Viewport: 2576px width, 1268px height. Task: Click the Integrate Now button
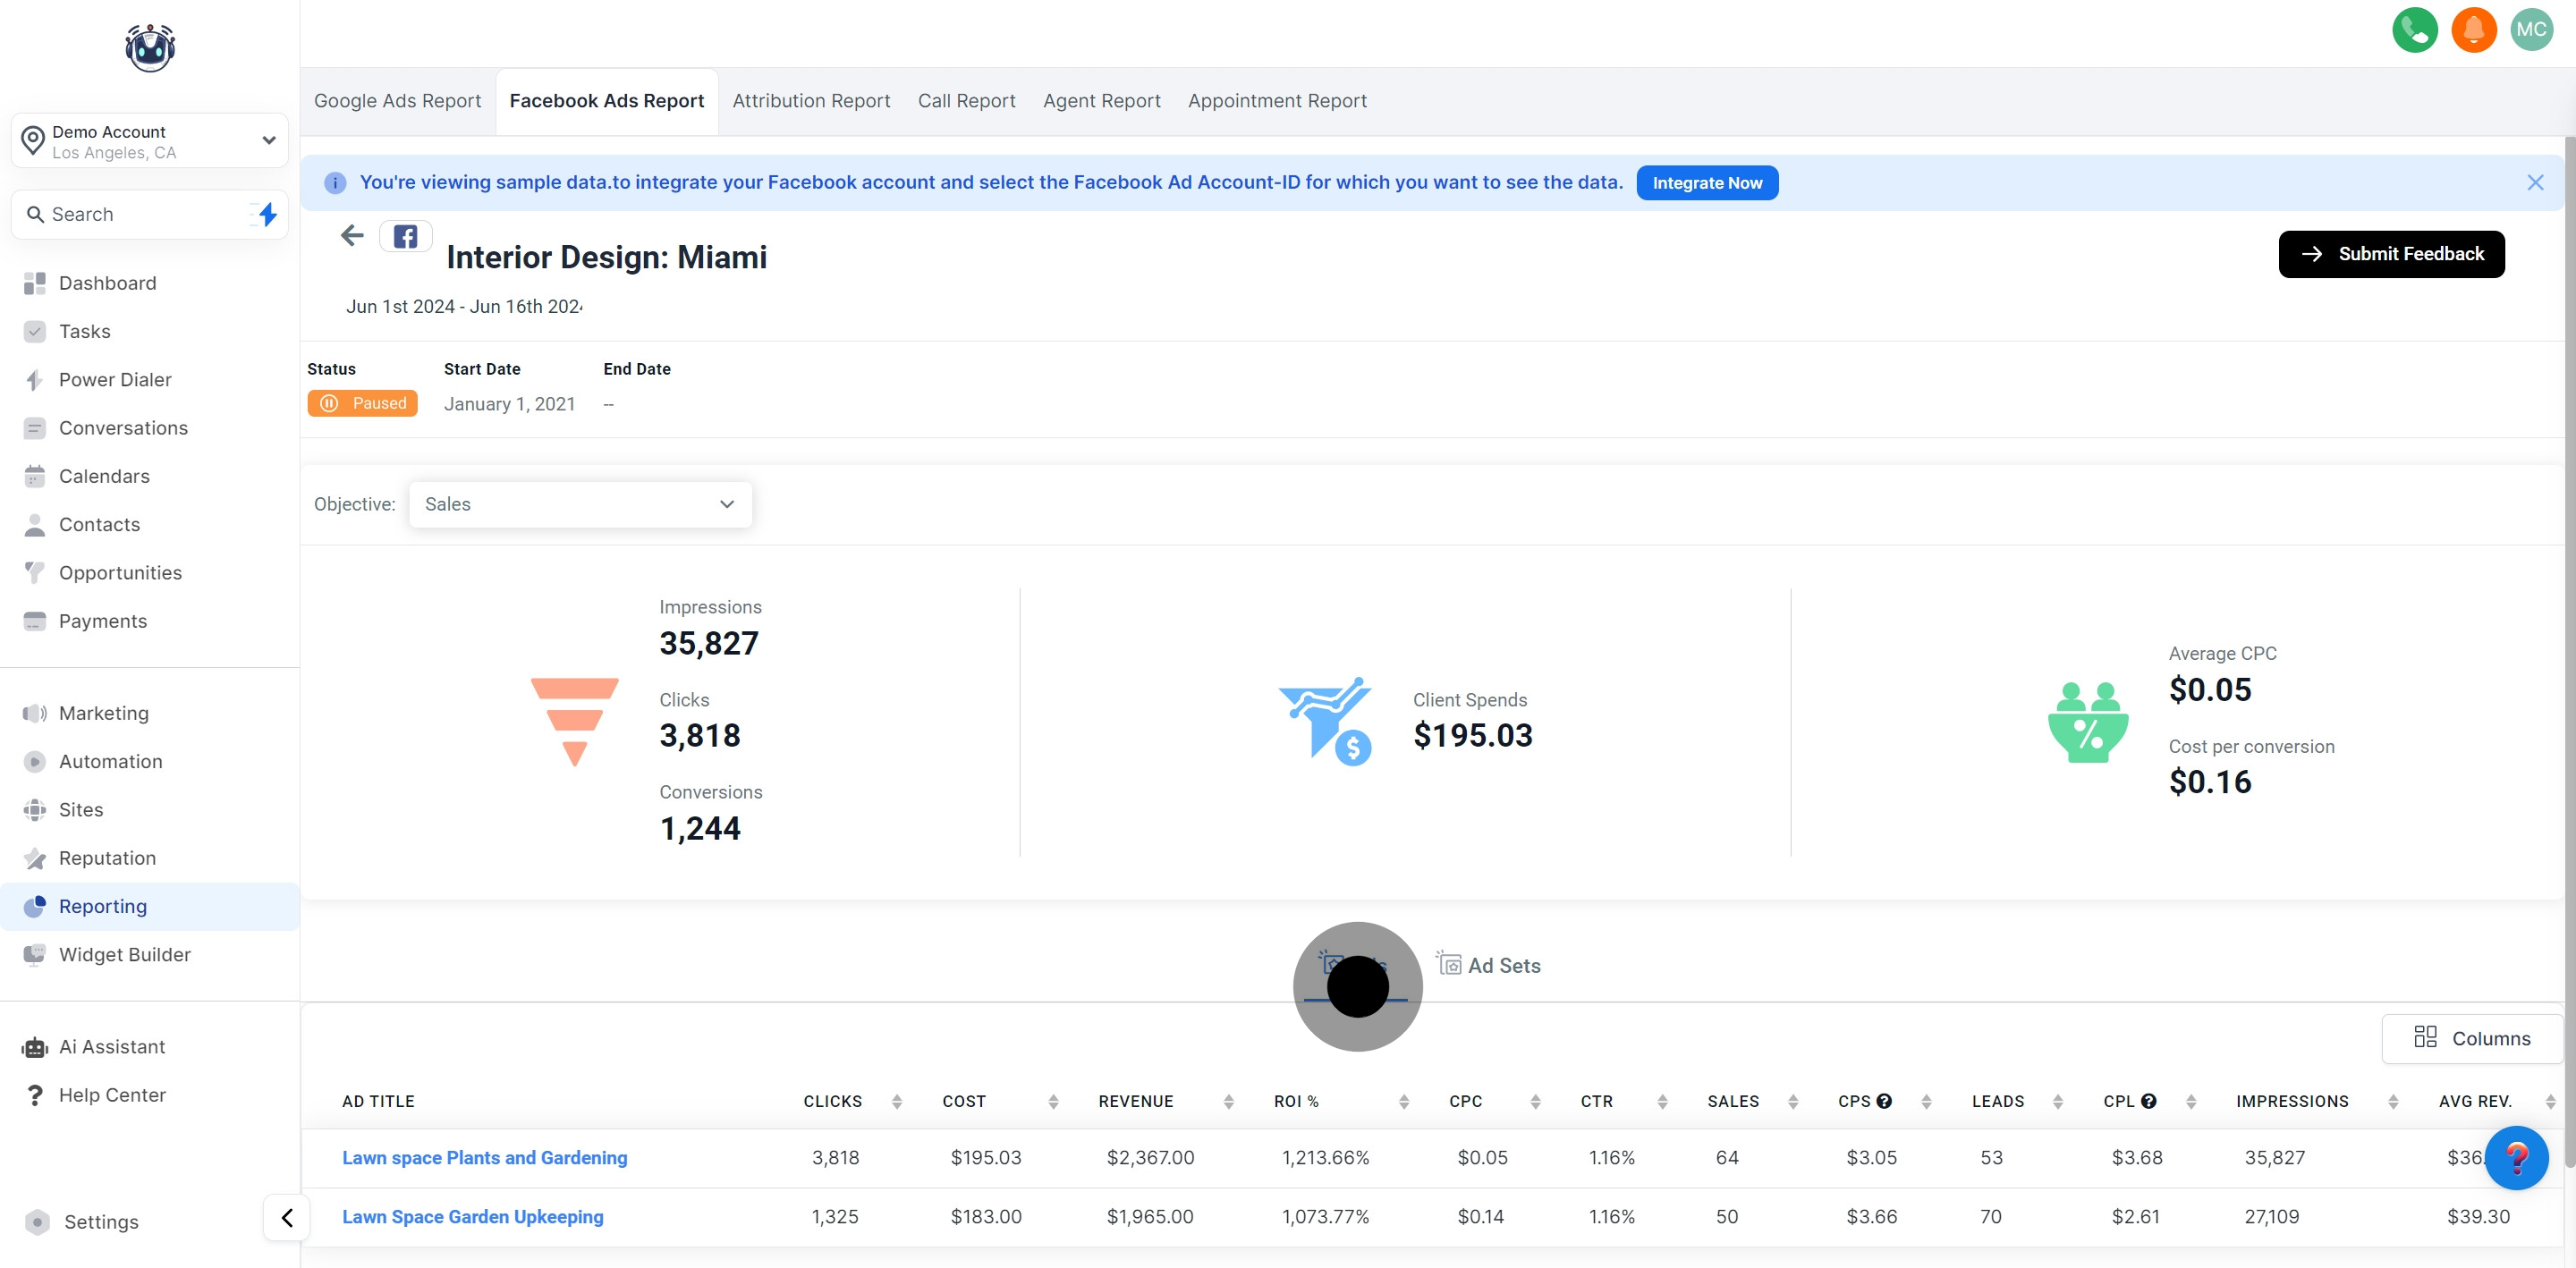point(1707,183)
